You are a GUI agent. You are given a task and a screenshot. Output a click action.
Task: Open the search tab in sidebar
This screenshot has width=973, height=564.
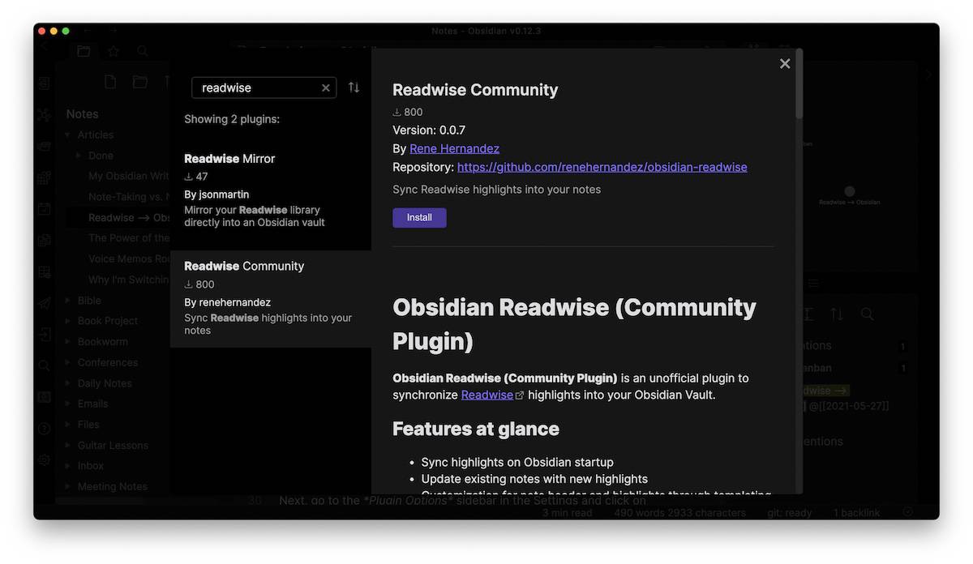click(x=143, y=51)
